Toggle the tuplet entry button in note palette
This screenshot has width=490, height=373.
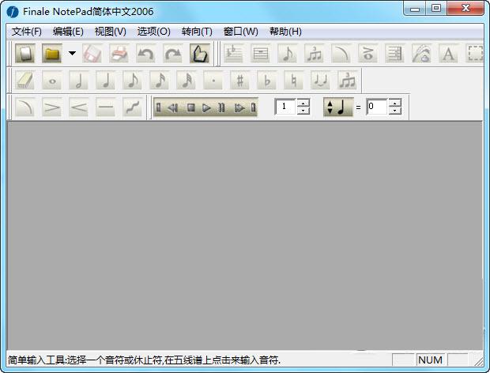pos(348,81)
